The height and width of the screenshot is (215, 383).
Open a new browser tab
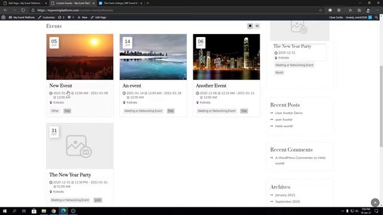click(148, 3)
